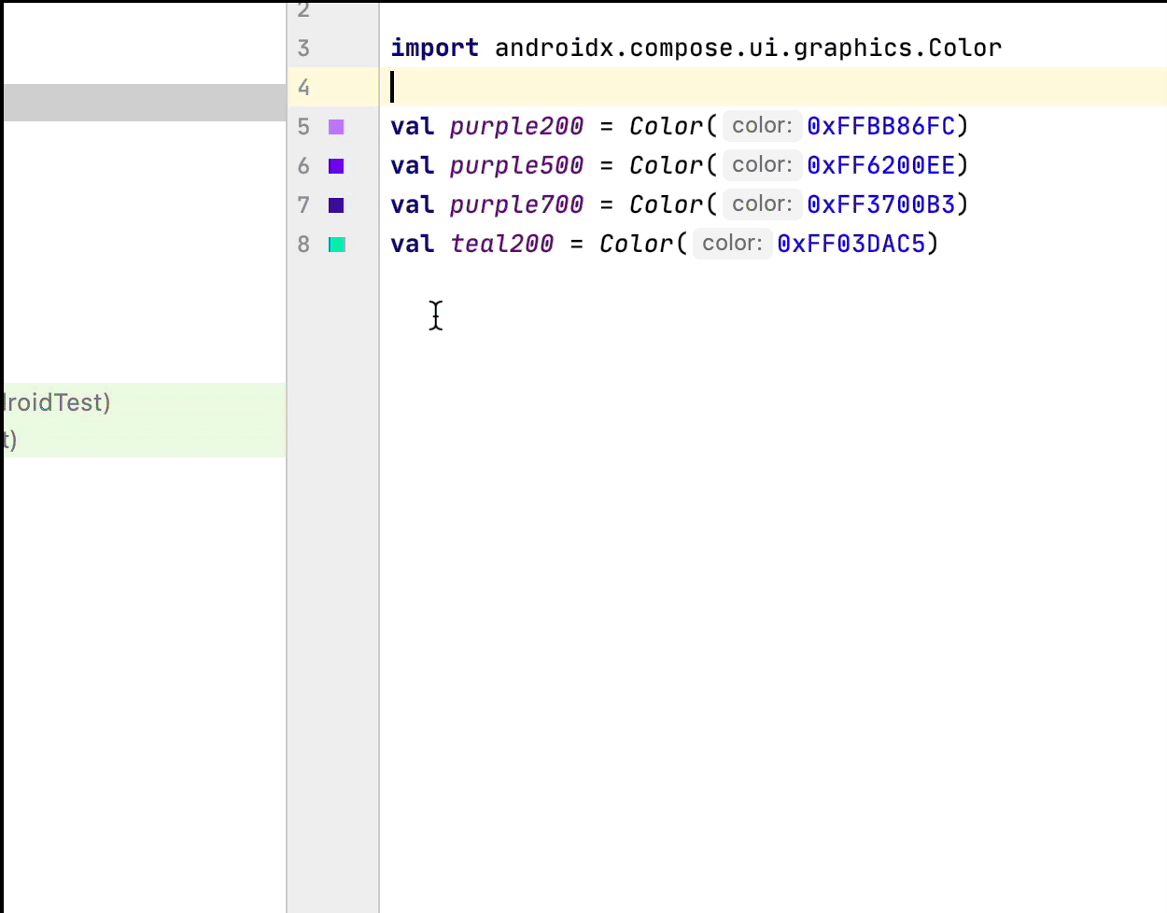Viewport: 1167px width, 913px height.
Task: Click the purple200 variable name
Action: click(515, 126)
